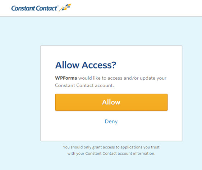Click the Allow Access? heading
202x170 pixels.
pos(86,65)
